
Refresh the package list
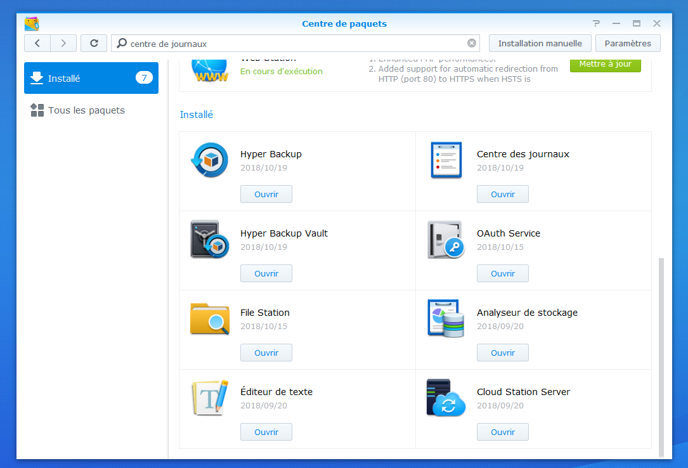pos(94,43)
